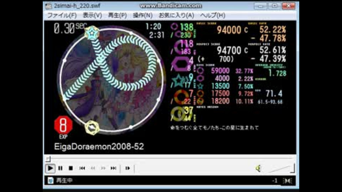Click the Play button

[x=50, y=168]
